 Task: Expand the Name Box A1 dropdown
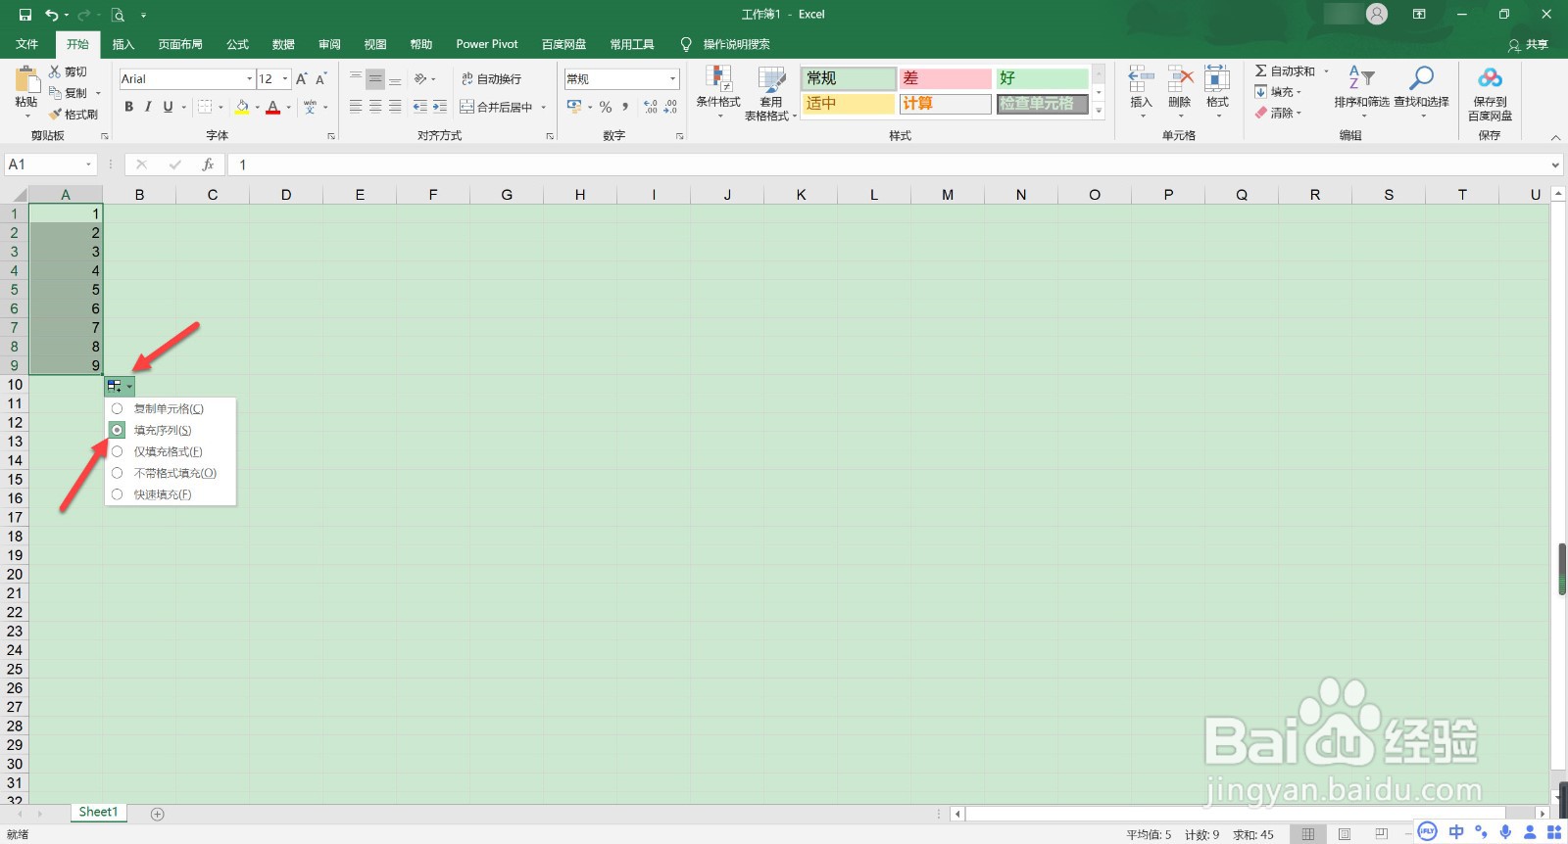pyautogui.click(x=88, y=164)
